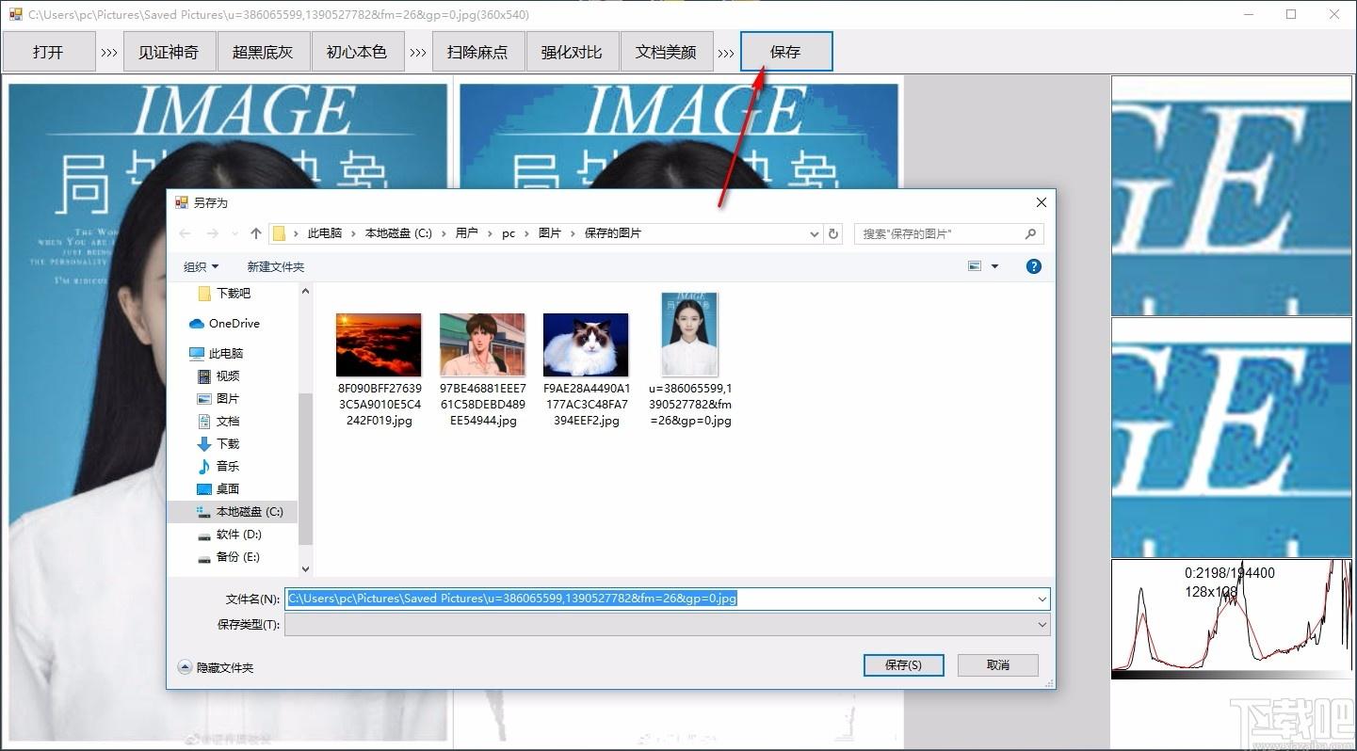Select 备份 (E:) drive

(229, 557)
